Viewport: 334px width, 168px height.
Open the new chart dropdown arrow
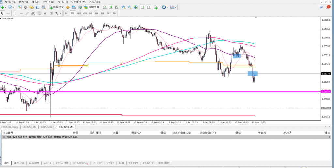(x=6, y=7)
